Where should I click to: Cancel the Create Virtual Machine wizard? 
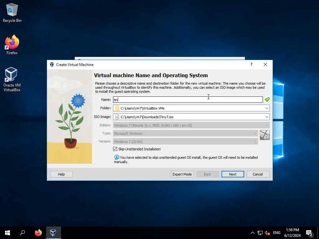(258, 174)
